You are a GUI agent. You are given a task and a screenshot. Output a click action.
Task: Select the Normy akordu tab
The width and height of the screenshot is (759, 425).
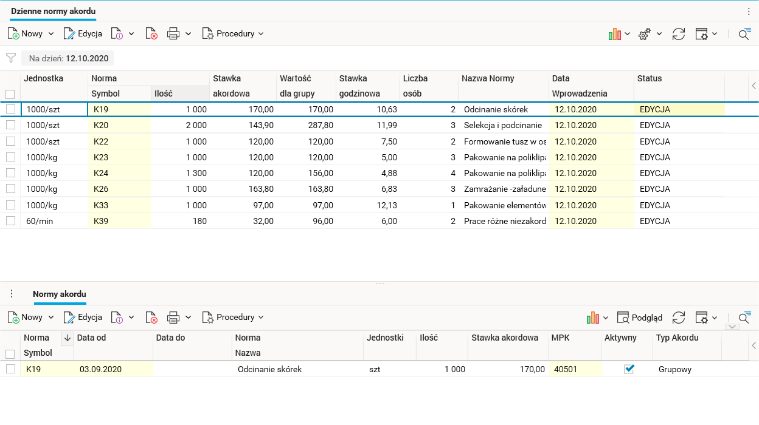pyautogui.click(x=60, y=294)
